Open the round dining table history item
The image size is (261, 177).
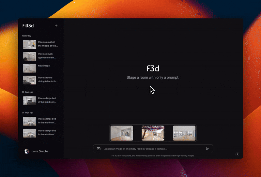(x=40, y=80)
